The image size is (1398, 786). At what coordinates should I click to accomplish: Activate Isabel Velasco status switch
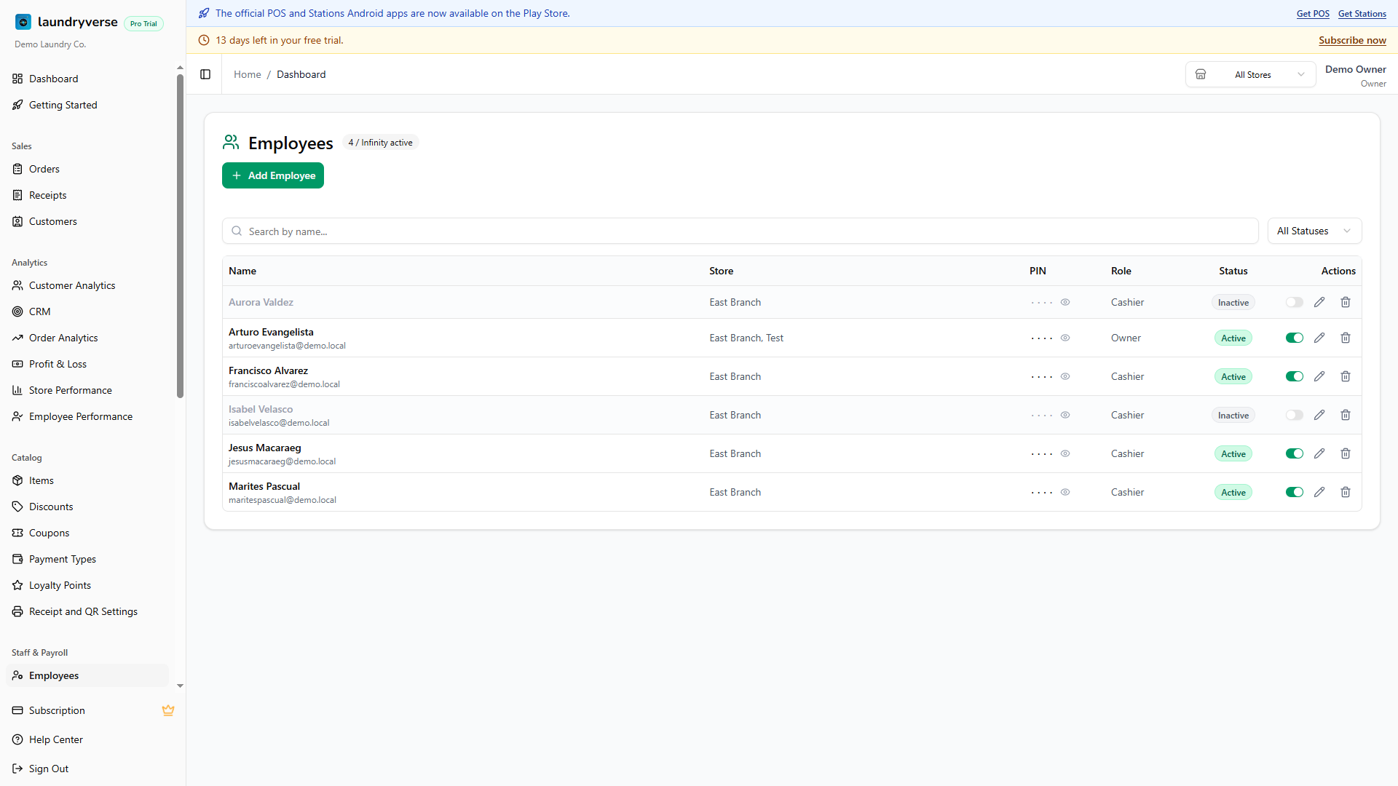[1294, 415]
